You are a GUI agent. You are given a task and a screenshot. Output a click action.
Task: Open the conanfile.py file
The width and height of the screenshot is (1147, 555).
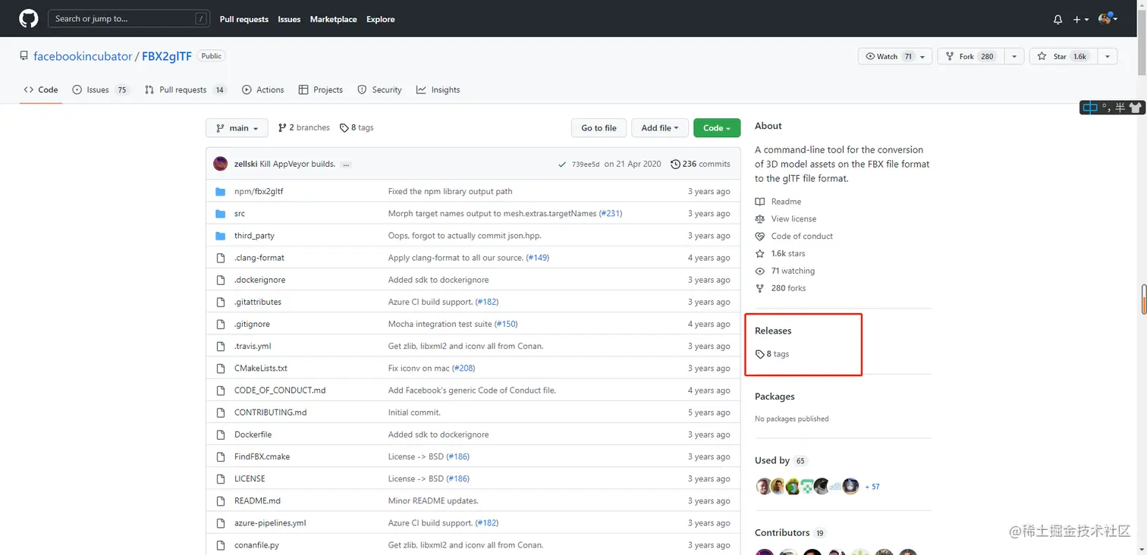coord(256,545)
